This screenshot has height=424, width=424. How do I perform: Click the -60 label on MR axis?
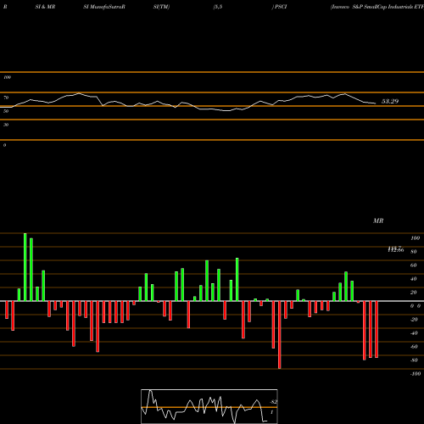pos(414,347)
